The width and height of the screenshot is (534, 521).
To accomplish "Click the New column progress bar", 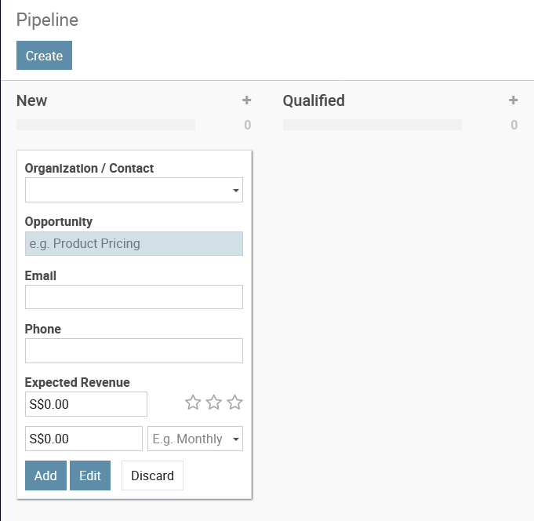I will coord(106,125).
